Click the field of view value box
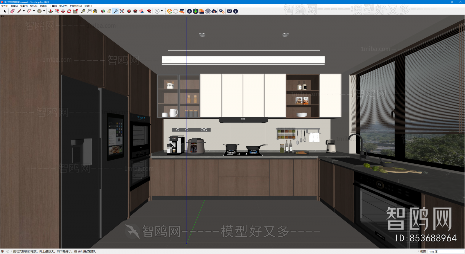465x254 pixels. (446, 252)
